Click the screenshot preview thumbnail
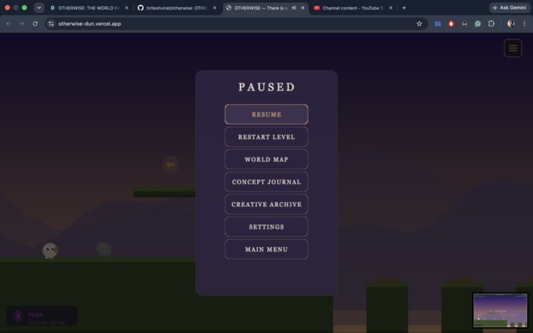 pos(500,311)
